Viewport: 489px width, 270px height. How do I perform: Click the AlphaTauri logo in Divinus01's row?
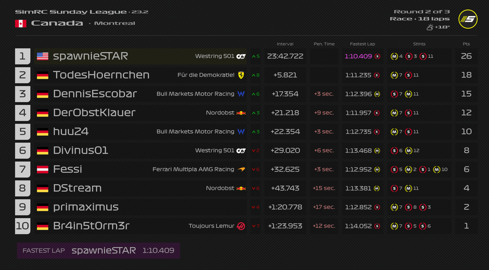click(241, 150)
